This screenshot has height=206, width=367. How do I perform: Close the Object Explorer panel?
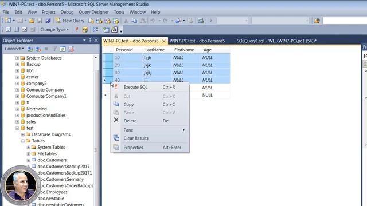coord(96,40)
